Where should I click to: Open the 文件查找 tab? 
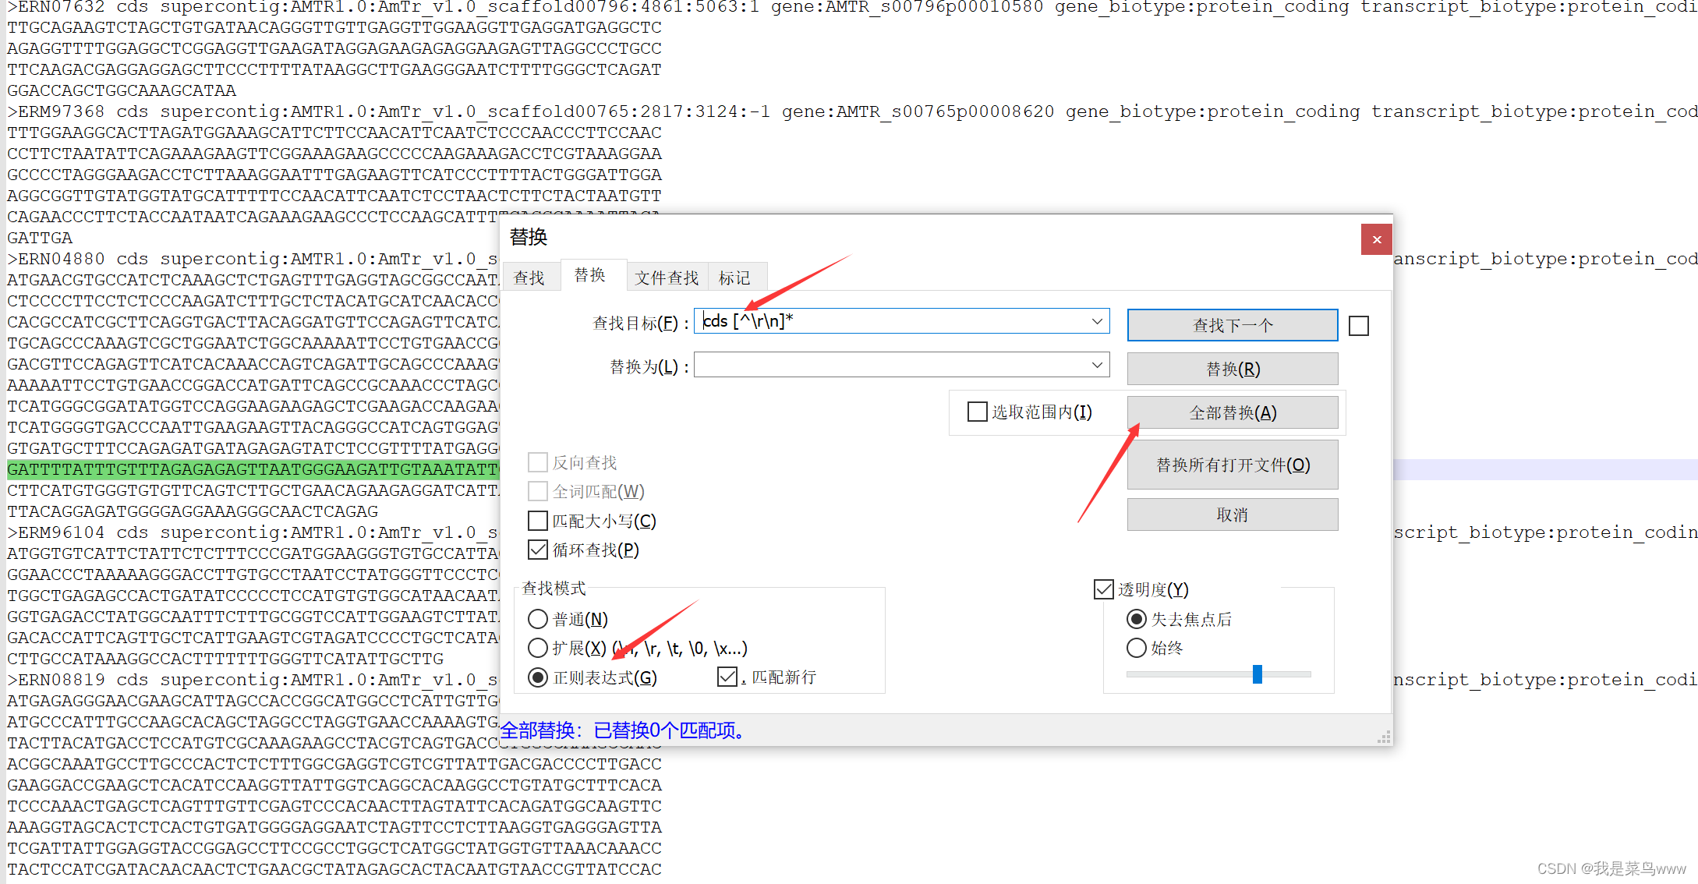[x=666, y=278]
